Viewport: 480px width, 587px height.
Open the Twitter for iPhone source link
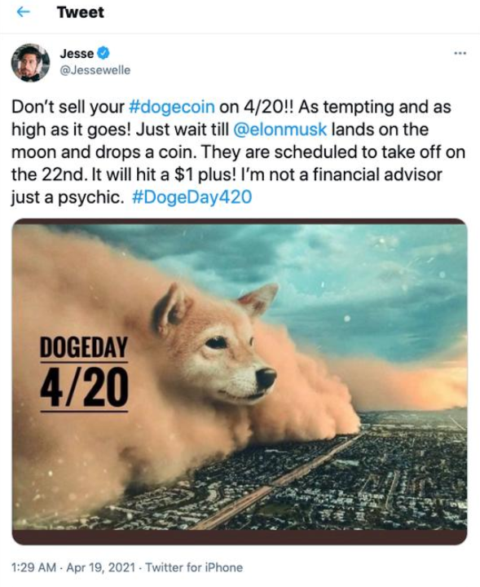[194, 567]
